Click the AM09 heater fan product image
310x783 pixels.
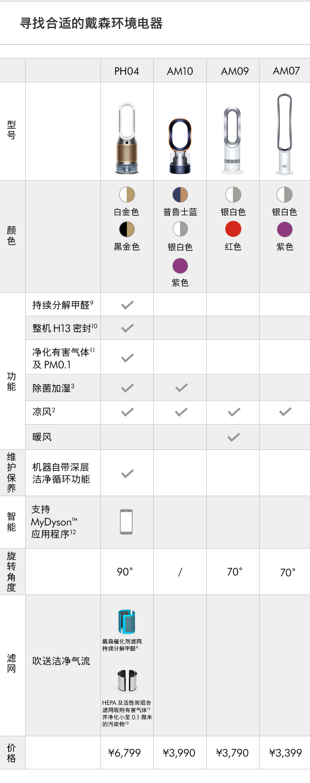coord(233,140)
